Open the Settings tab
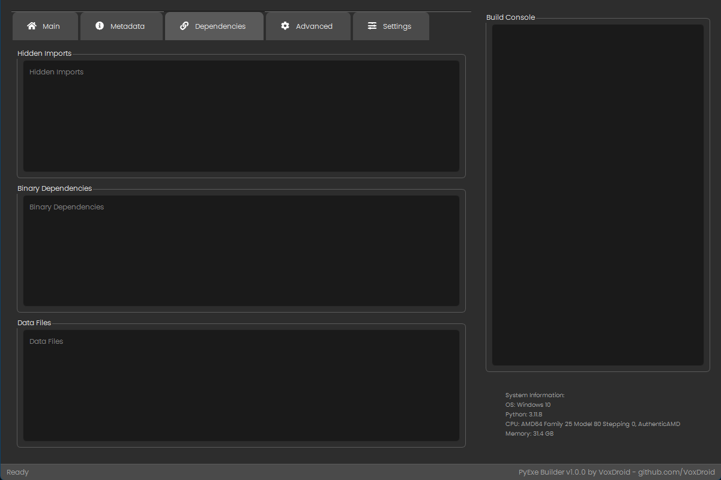This screenshot has height=480, width=721. point(391,26)
